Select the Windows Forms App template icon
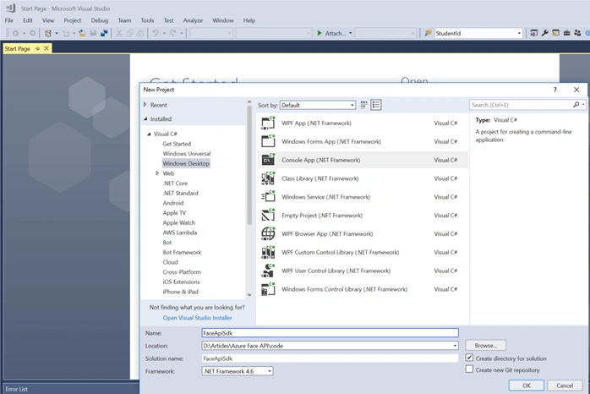Screen dimensions: 590x394 coord(268,141)
